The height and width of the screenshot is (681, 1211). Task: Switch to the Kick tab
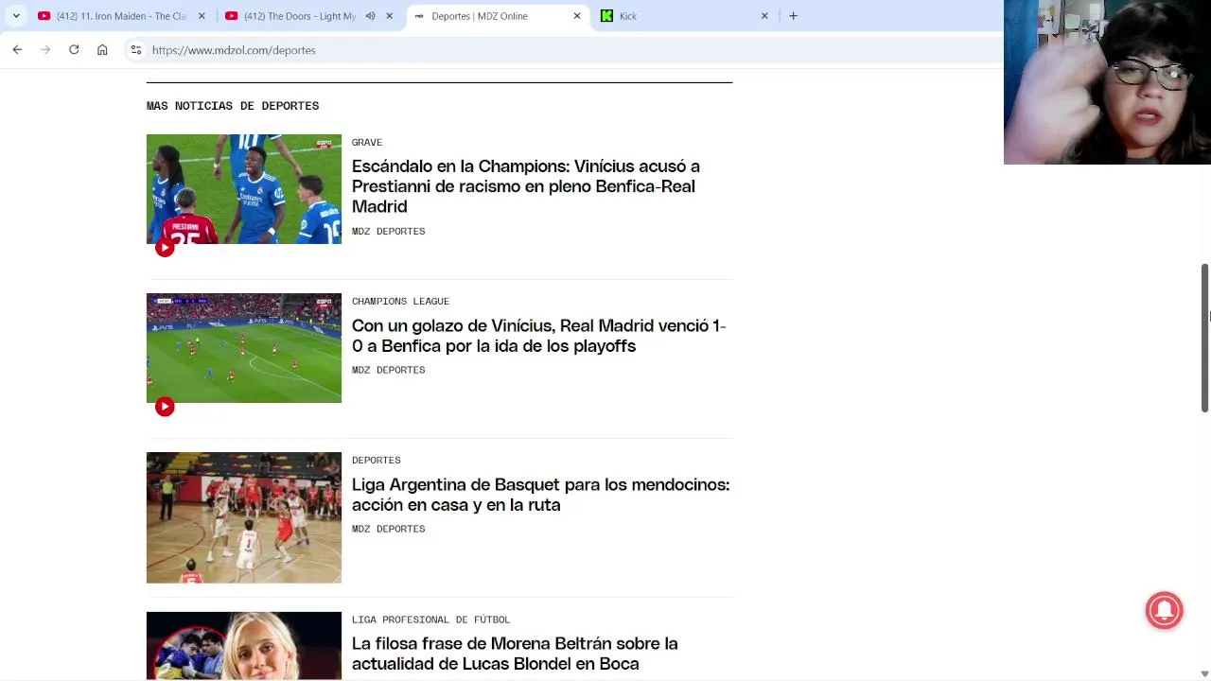click(x=685, y=16)
